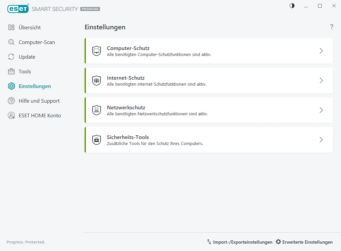Screen dimensions: 341x251
Task: Expand Internet-Schutz with its chevron arrow
Action: point(321,81)
